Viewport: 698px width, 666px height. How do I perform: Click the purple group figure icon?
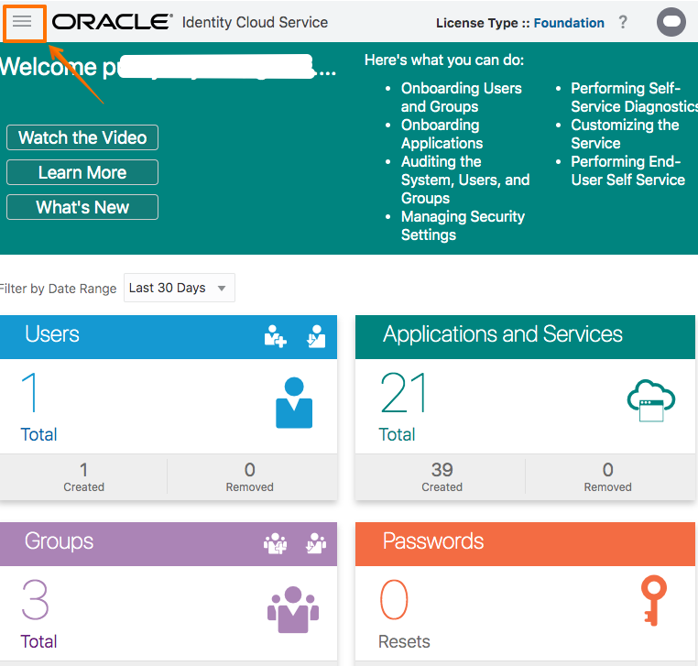pos(293,609)
